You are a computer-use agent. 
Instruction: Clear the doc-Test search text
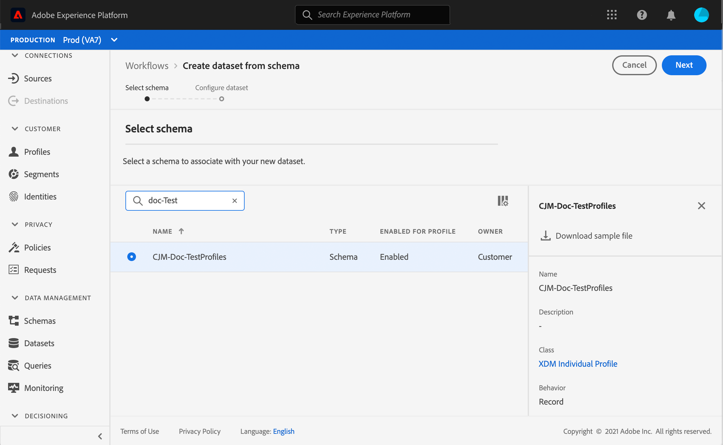235,201
